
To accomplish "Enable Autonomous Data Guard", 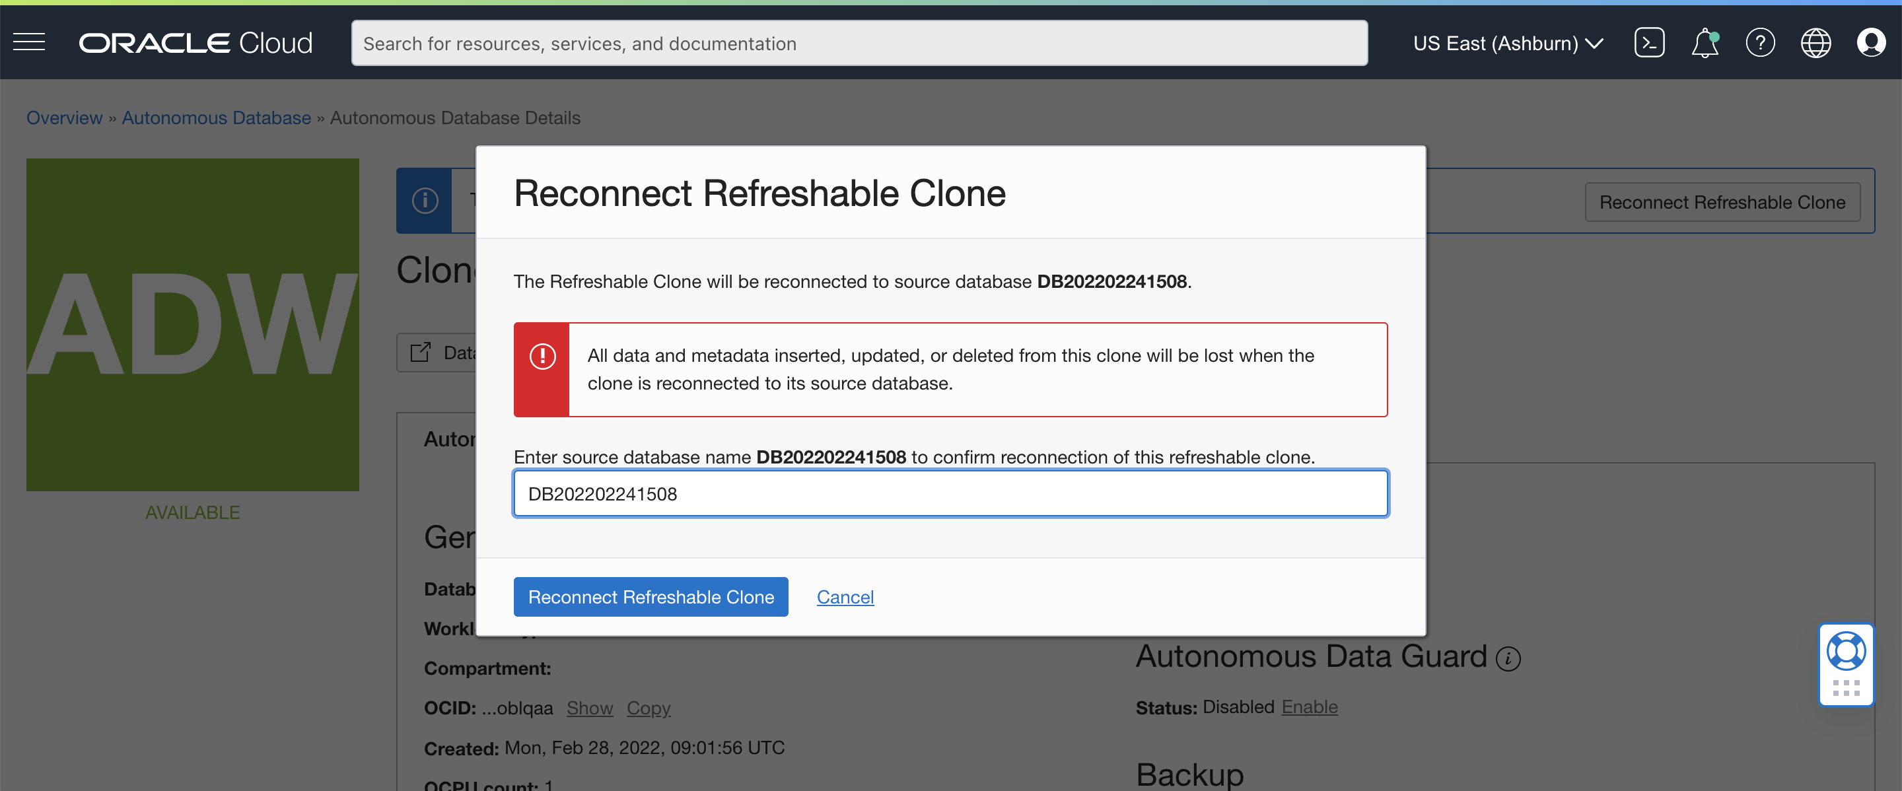I will [x=1309, y=706].
